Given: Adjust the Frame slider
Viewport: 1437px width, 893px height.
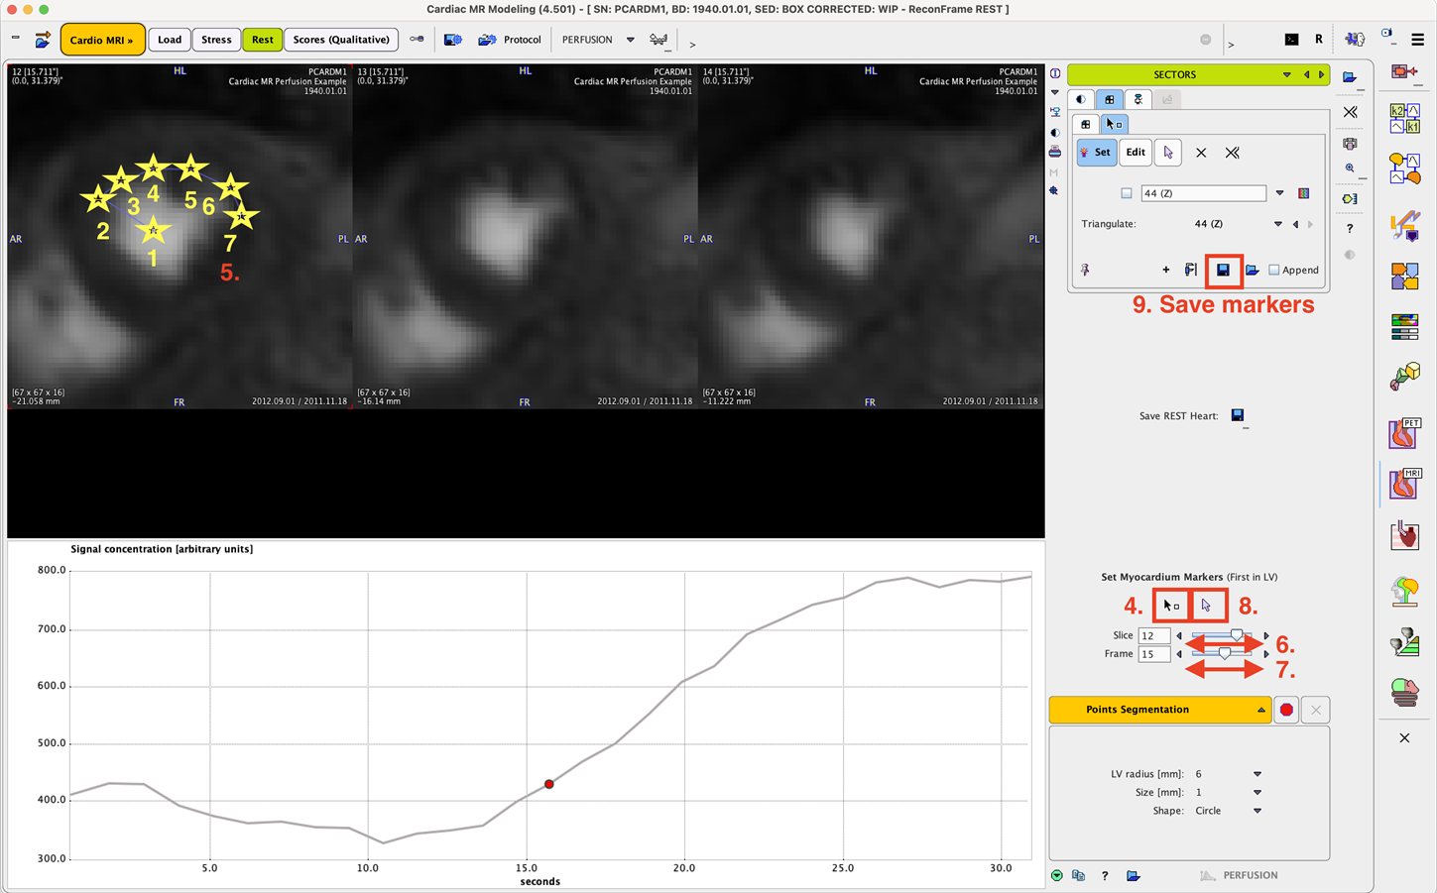Looking at the screenshot, I should (x=1223, y=653).
